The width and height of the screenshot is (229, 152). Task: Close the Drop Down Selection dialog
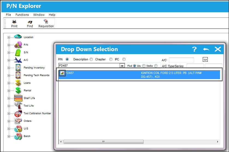[x=218, y=49]
